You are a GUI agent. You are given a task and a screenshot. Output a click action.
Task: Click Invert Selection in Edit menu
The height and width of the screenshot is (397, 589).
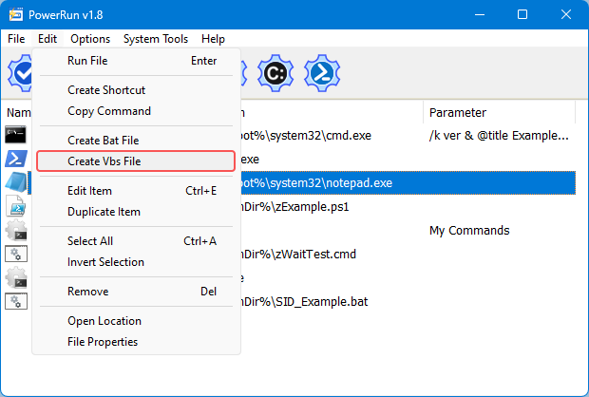(x=105, y=262)
